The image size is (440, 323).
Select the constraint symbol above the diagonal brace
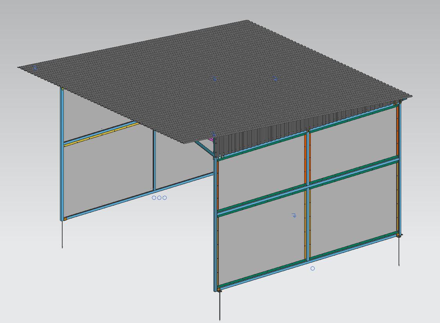click(214, 135)
